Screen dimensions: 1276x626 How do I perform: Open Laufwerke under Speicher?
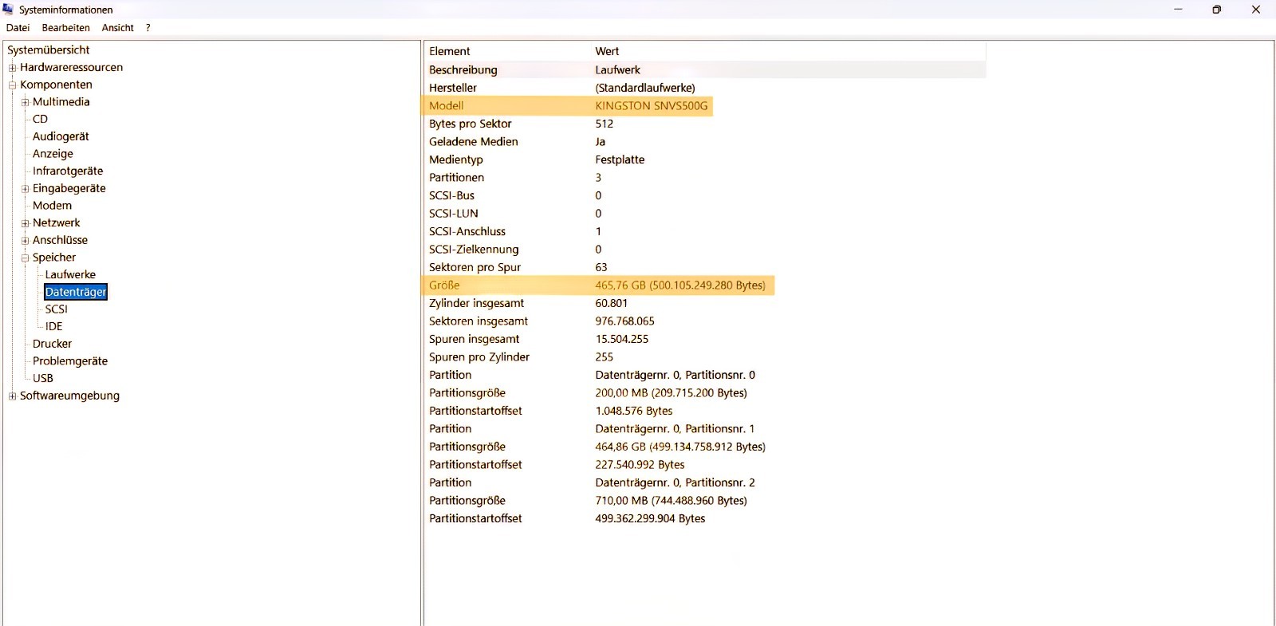click(x=70, y=275)
